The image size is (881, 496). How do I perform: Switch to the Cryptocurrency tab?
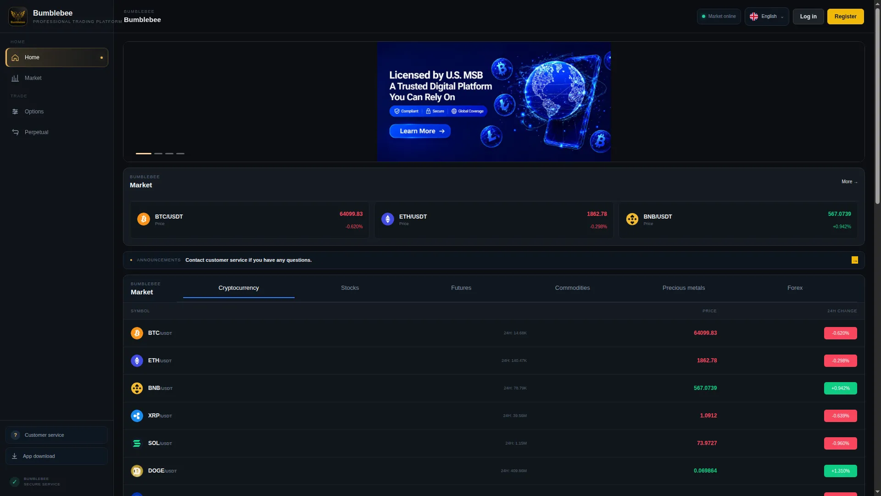pyautogui.click(x=239, y=288)
